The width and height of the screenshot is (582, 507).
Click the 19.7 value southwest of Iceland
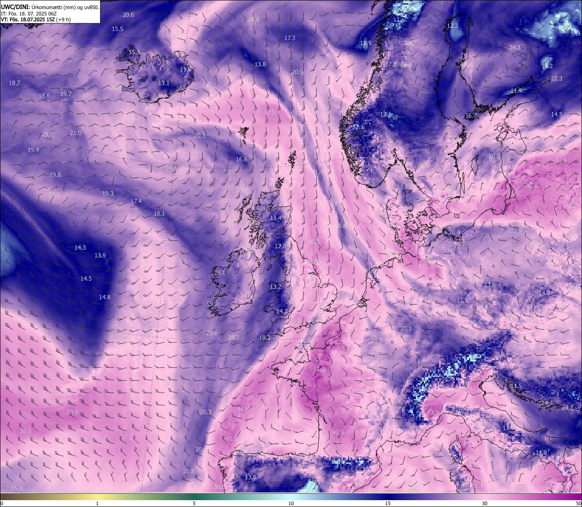pos(66,94)
